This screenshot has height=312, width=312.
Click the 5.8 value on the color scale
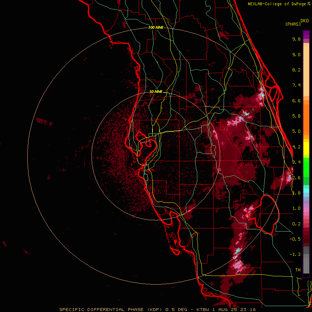[x=296, y=116]
